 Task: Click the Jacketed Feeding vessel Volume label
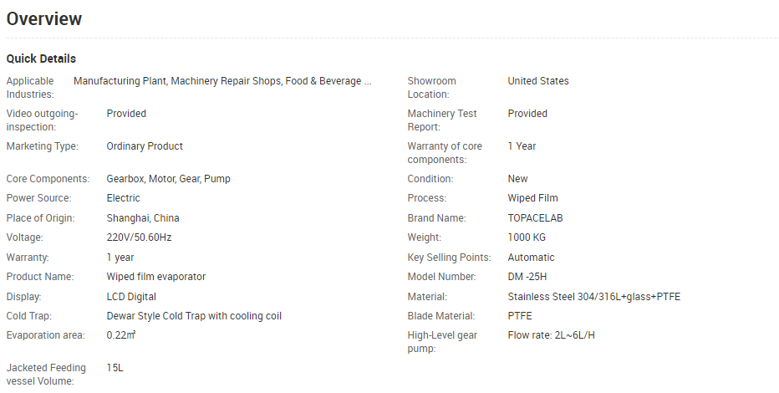coord(46,375)
